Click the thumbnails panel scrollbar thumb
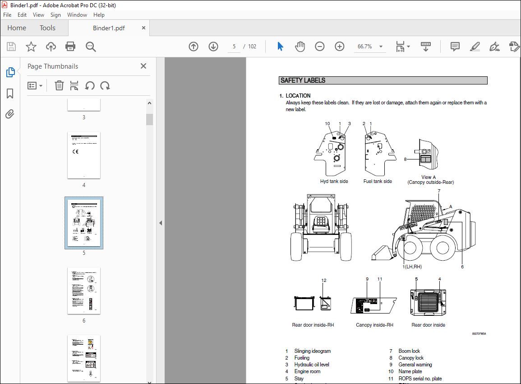The image size is (521, 384). 149,119
